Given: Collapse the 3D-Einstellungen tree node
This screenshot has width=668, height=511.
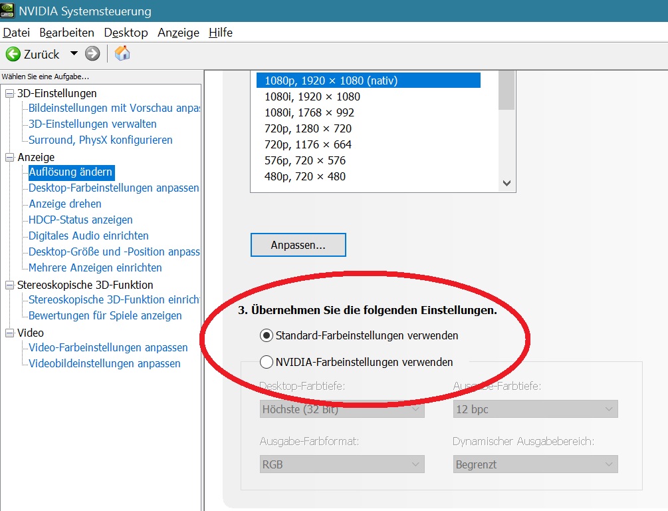Looking at the screenshot, I should (9, 93).
